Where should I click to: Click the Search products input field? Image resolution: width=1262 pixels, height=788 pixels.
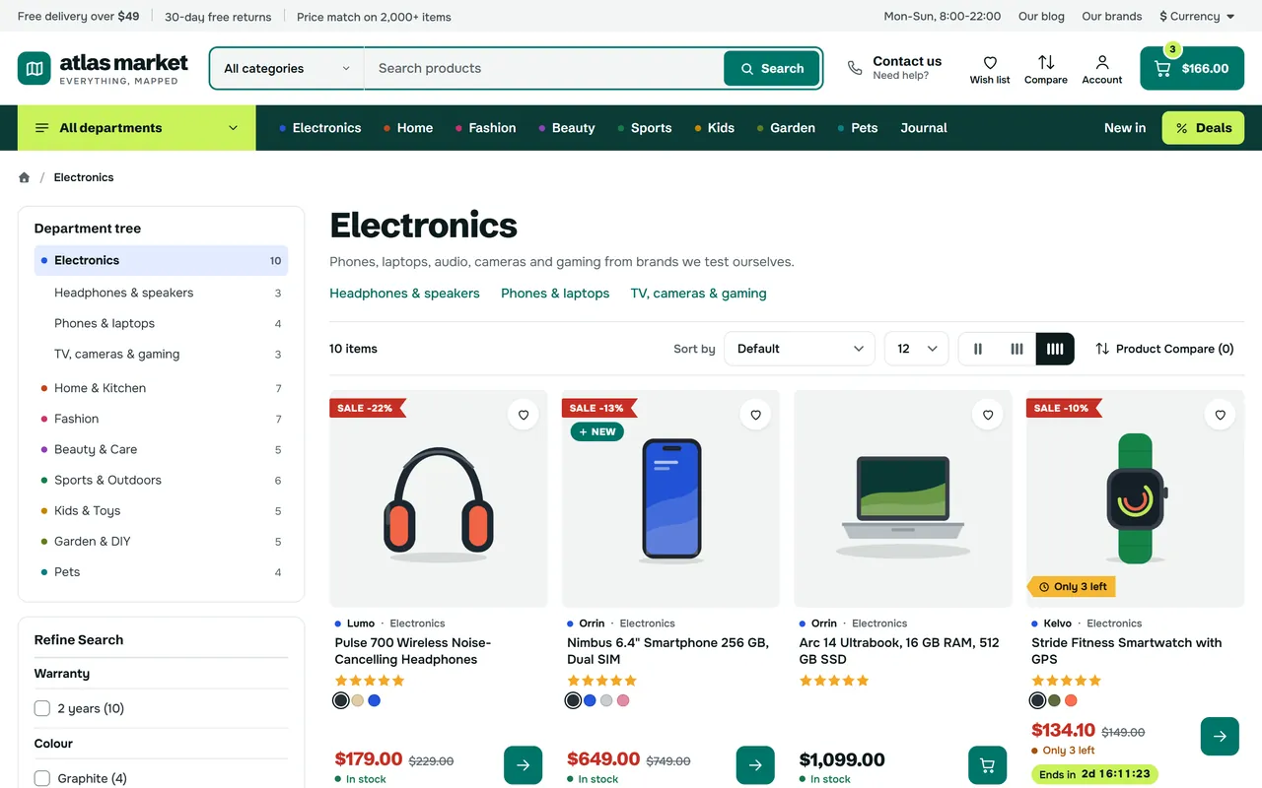point(544,68)
